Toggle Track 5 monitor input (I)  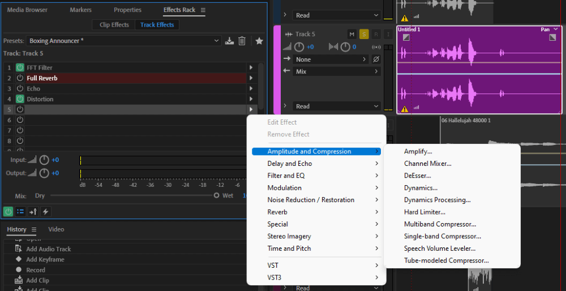tap(388, 35)
